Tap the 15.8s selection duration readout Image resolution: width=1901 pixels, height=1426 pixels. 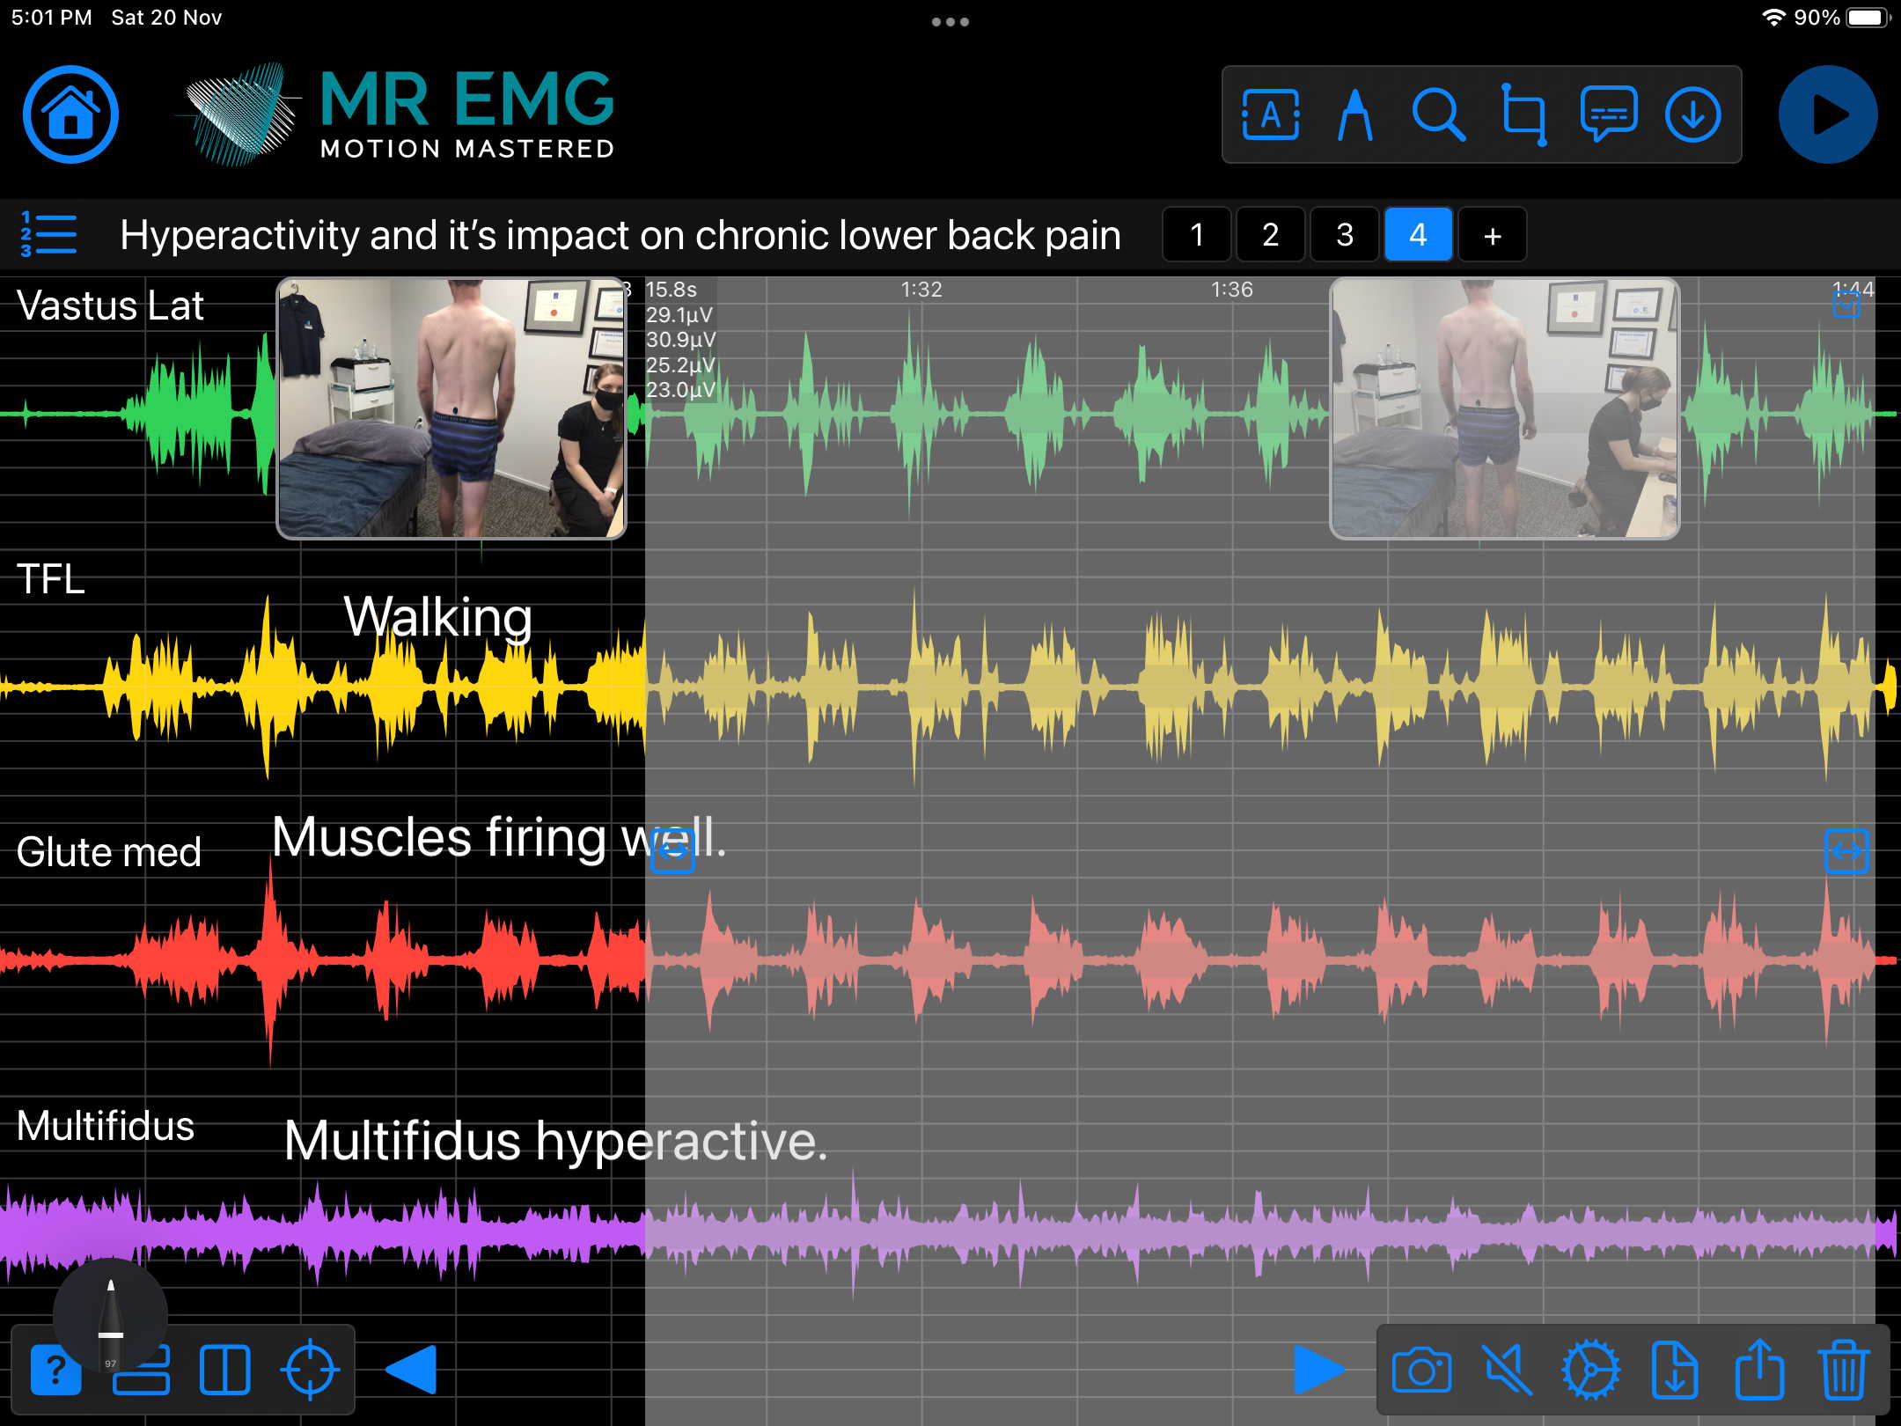[x=671, y=290]
